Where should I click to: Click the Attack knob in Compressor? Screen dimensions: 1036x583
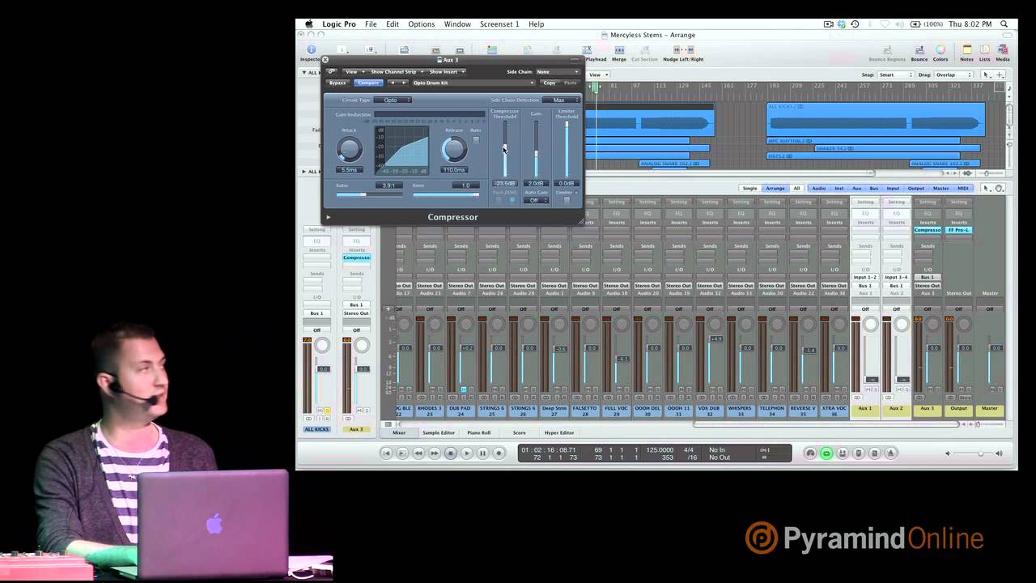coord(349,149)
